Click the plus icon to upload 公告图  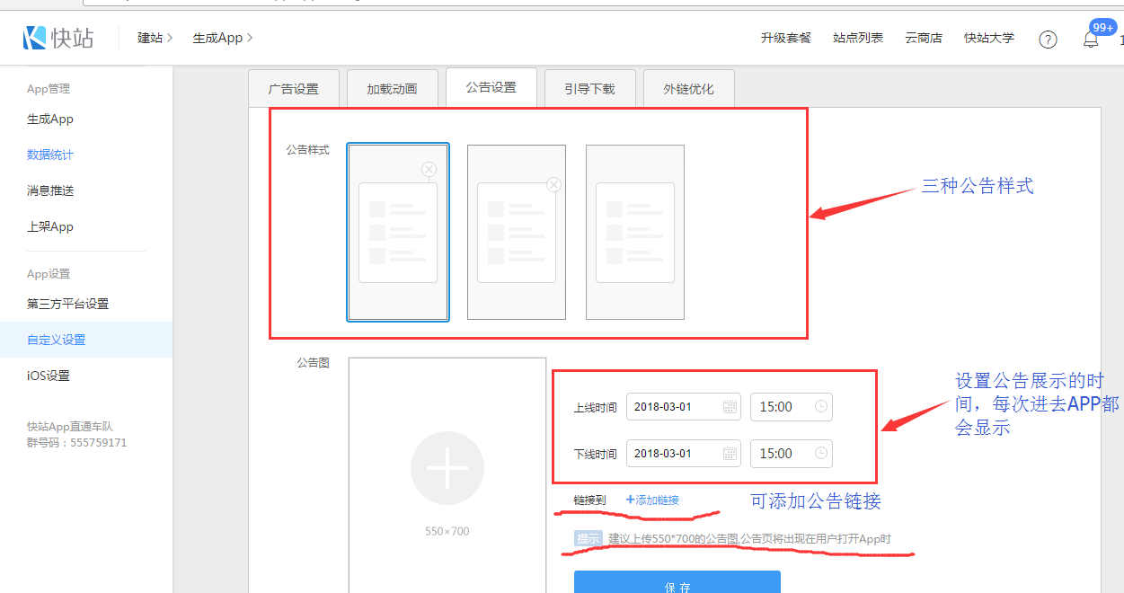(447, 468)
